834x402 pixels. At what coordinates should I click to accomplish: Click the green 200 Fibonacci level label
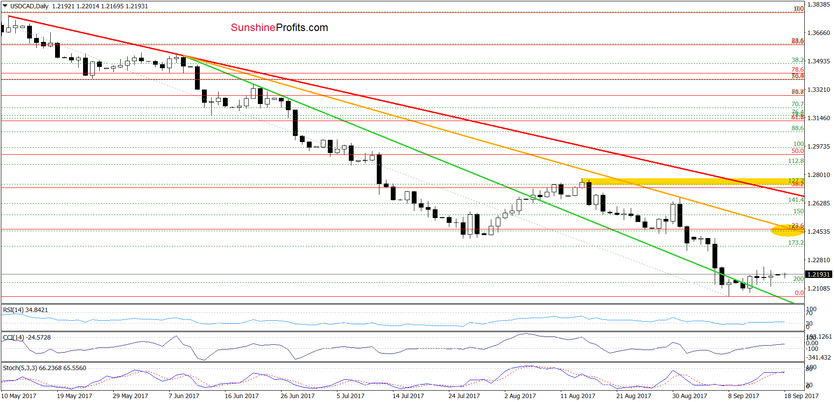(x=799, y=279)
